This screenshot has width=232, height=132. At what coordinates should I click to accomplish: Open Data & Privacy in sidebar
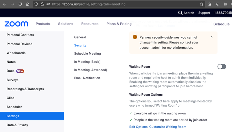(17, 125)
